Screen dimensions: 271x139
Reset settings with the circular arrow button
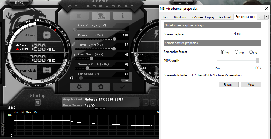pyautogui.click(x=101, y=87)
